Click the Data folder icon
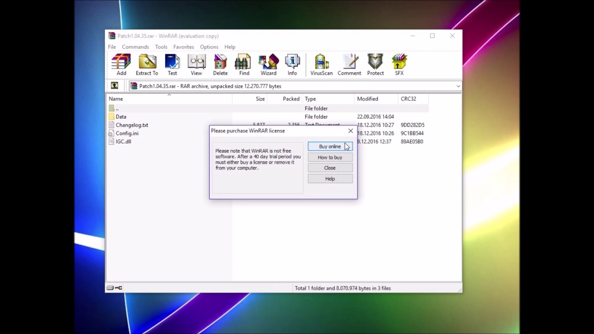 [111, 117]
